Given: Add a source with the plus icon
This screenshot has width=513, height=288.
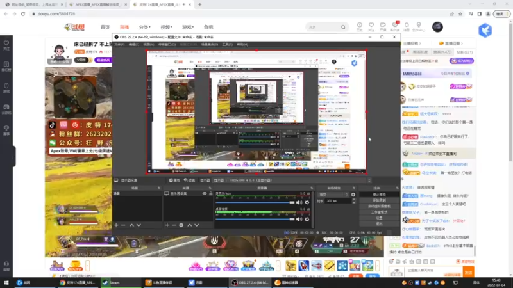Looking at the screenshot, I should [x=167, y=225].
